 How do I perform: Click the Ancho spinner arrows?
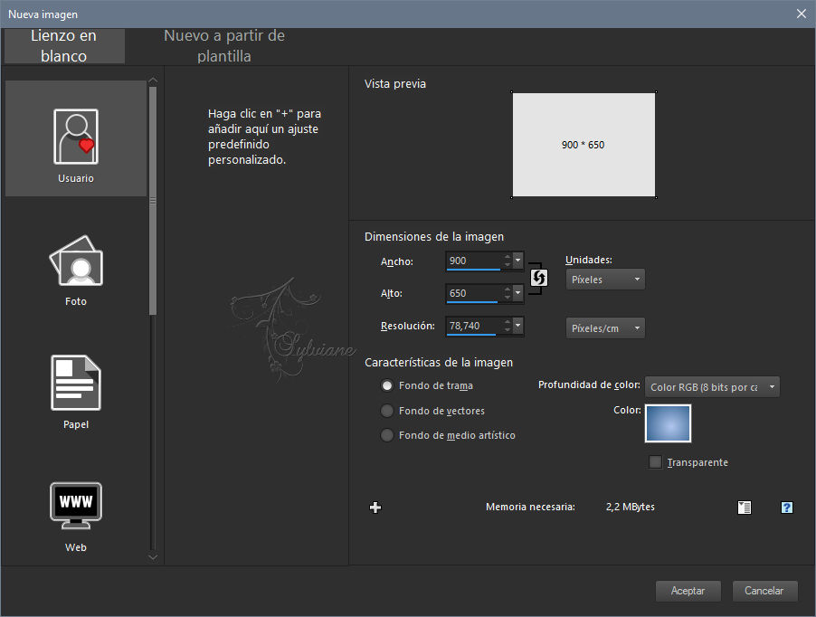[x=508, y=261]
